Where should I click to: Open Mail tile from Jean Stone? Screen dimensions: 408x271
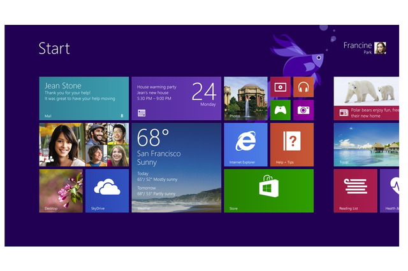(84, 99)
